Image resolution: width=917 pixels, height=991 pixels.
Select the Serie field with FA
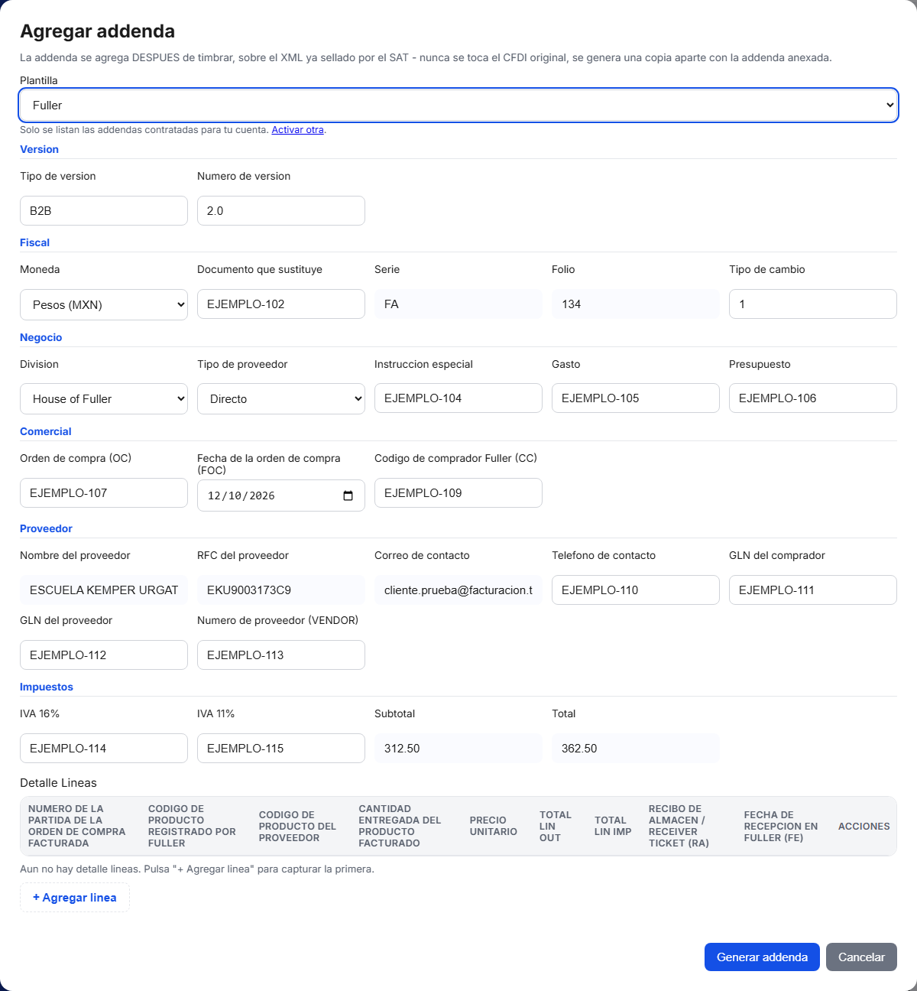458,304
